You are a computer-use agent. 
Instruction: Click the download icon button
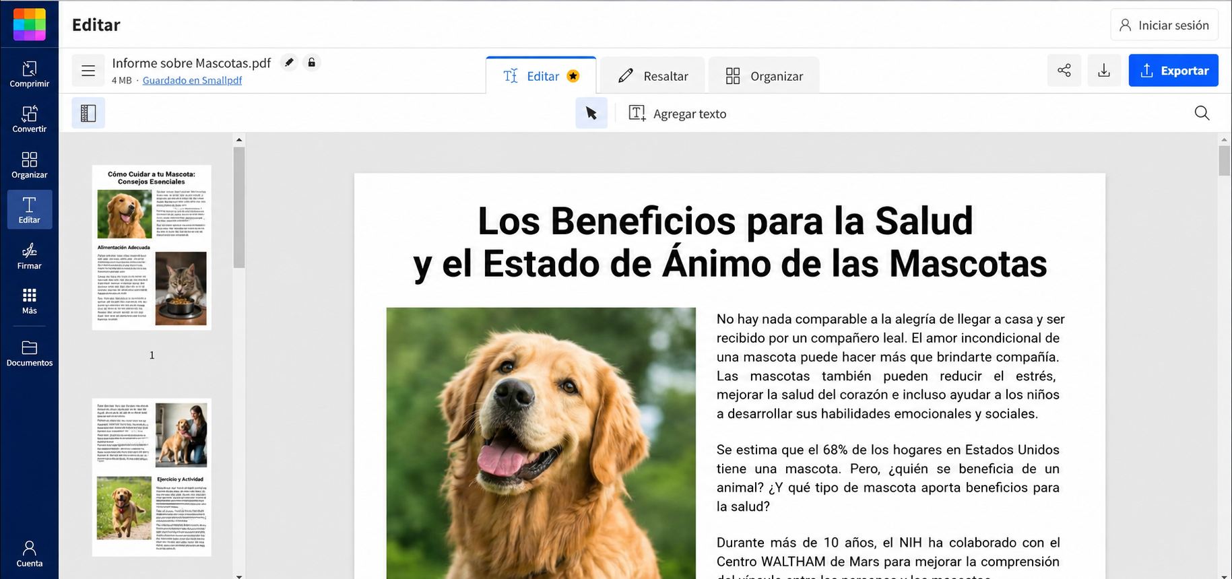[1104, 70]
